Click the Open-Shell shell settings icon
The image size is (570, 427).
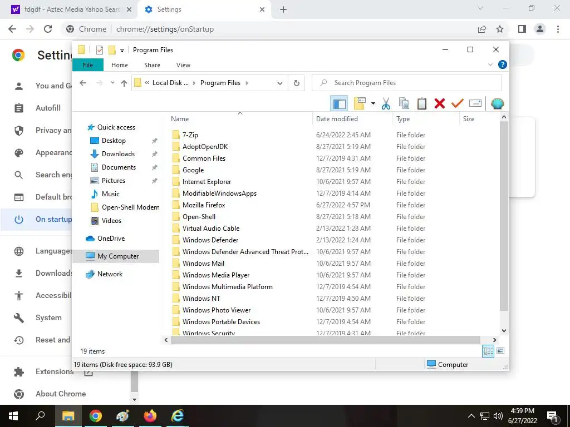pos(497,104)
